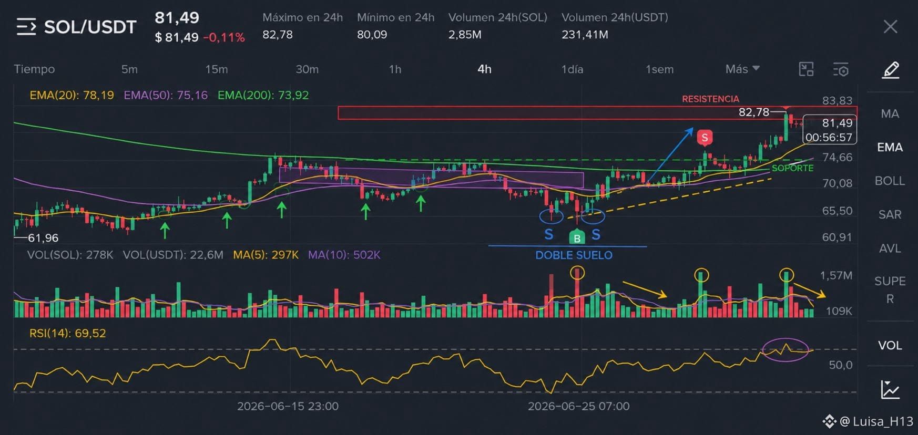Click the 1,57M volume axis label
Viewport: 918px width, 435px height.
click(x=837, y=275)
